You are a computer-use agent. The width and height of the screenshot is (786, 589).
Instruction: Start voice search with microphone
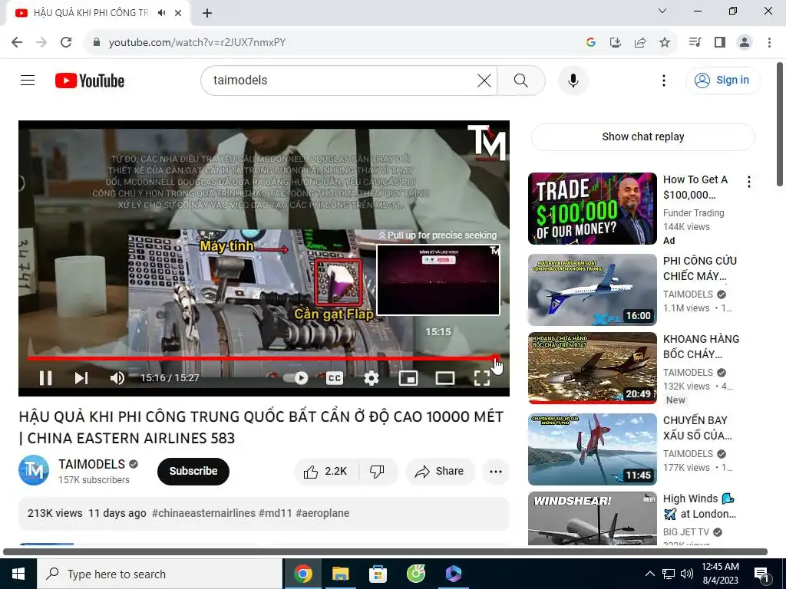pos(573,80)
